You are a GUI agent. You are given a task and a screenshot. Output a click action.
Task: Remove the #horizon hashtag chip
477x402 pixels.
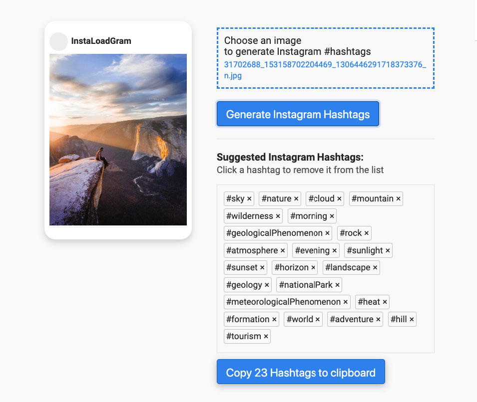295,267
